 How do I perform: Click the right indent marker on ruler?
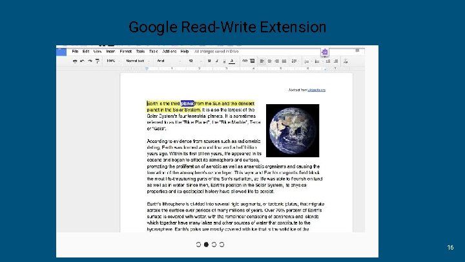tap(325, 69)
